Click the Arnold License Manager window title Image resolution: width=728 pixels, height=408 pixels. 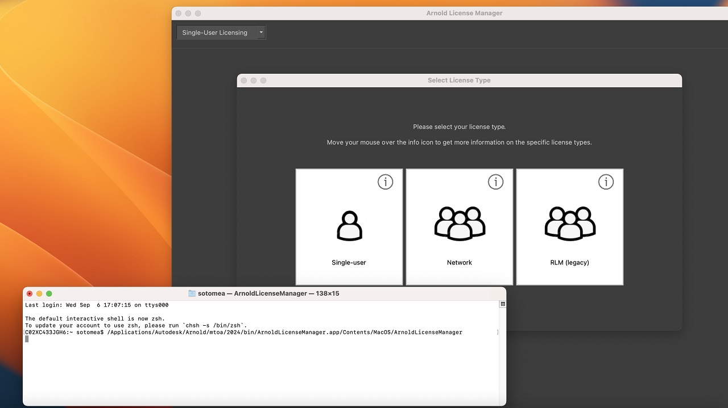point(465,13)
